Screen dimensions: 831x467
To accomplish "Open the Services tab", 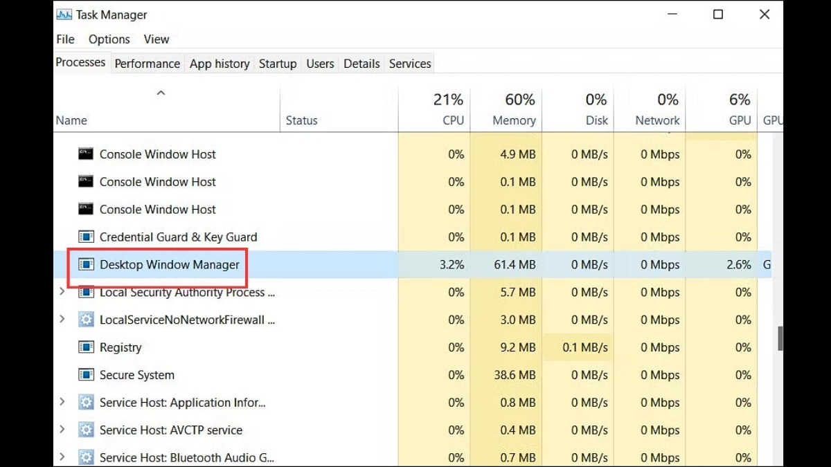I will coord(410,64).
